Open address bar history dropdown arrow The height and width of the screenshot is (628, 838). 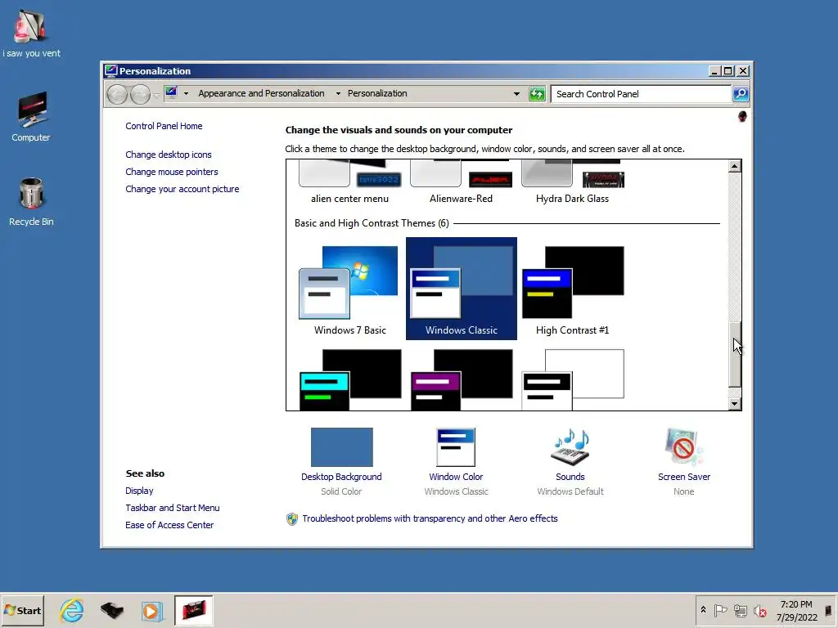(516, 94)
